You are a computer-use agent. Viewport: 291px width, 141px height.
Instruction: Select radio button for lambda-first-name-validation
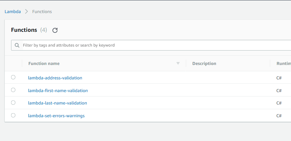[x=13, y=90]
